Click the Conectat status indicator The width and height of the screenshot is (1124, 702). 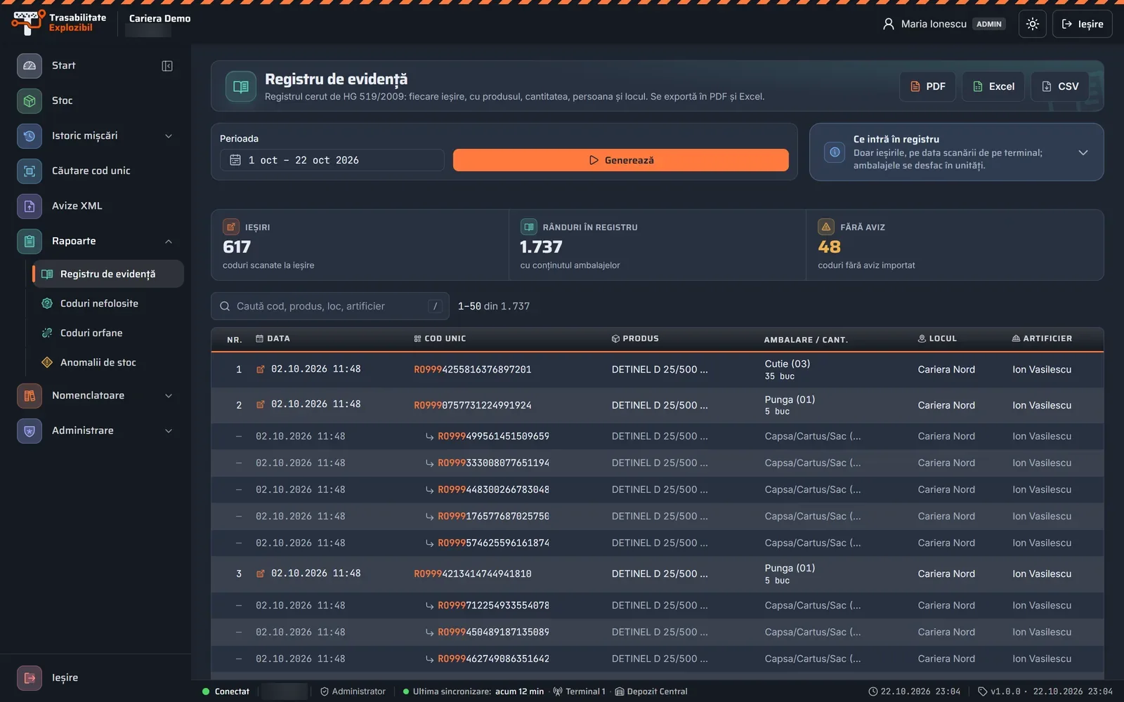[x=226, y=691]
